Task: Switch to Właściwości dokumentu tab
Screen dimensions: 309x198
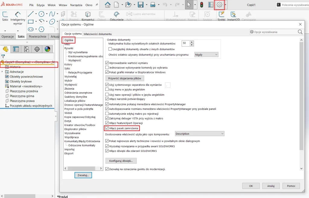Action: [x=97, y=34]
